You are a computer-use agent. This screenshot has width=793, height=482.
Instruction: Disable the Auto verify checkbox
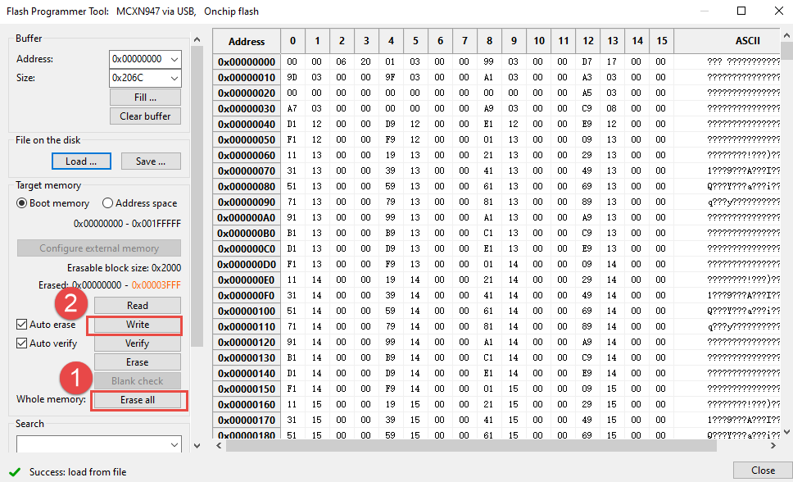[20, 343]
